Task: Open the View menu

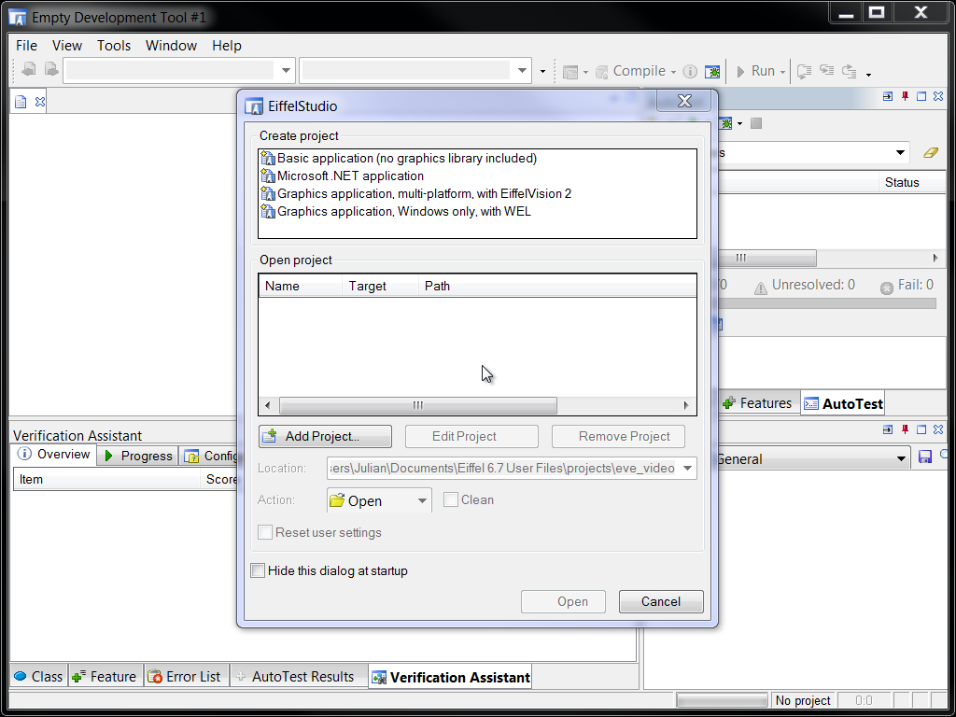Action: (67, 46)
